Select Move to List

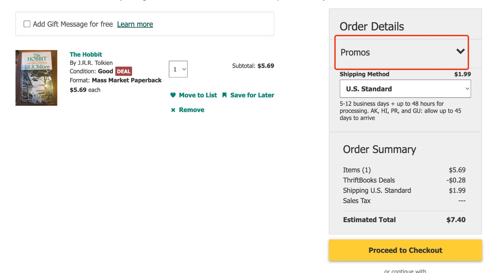(x=198, y=95)
